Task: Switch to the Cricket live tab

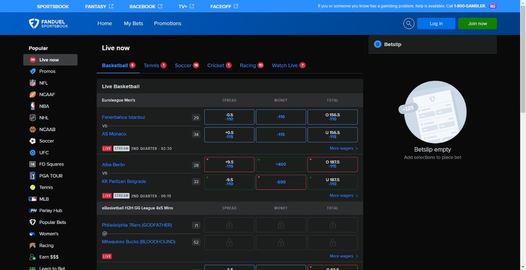Action: (219, 66)
